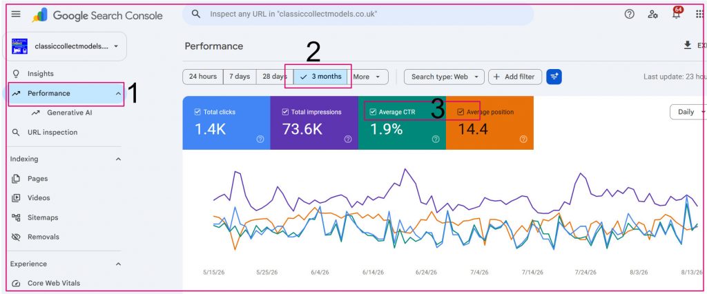Image resolution: width=707 pixels, height=294 pixels.
Task: Open the Pages indexing report
Action: [37, 179]
